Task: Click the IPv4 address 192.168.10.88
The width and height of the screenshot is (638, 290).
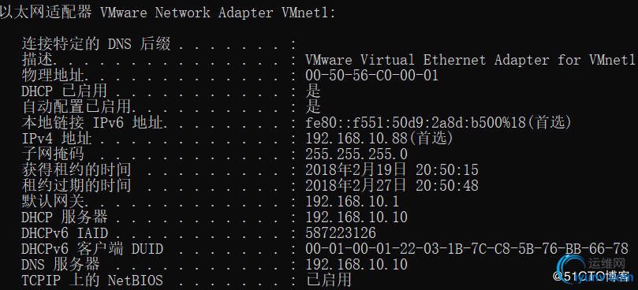Action: point(356,139)
